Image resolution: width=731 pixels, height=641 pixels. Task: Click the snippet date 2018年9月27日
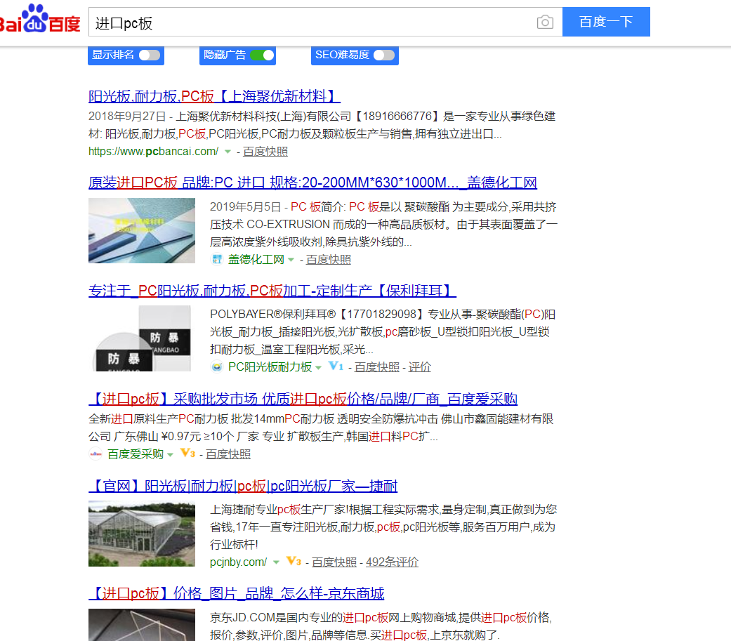pyautogui.click(x=127, y=116)
